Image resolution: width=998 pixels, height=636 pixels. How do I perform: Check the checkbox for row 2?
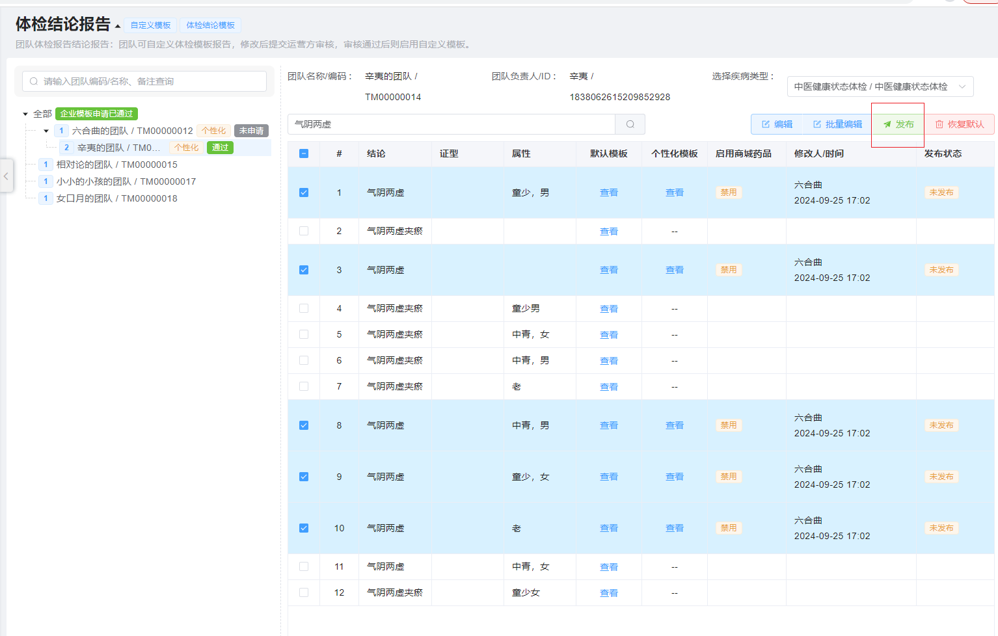pos(304,231)
